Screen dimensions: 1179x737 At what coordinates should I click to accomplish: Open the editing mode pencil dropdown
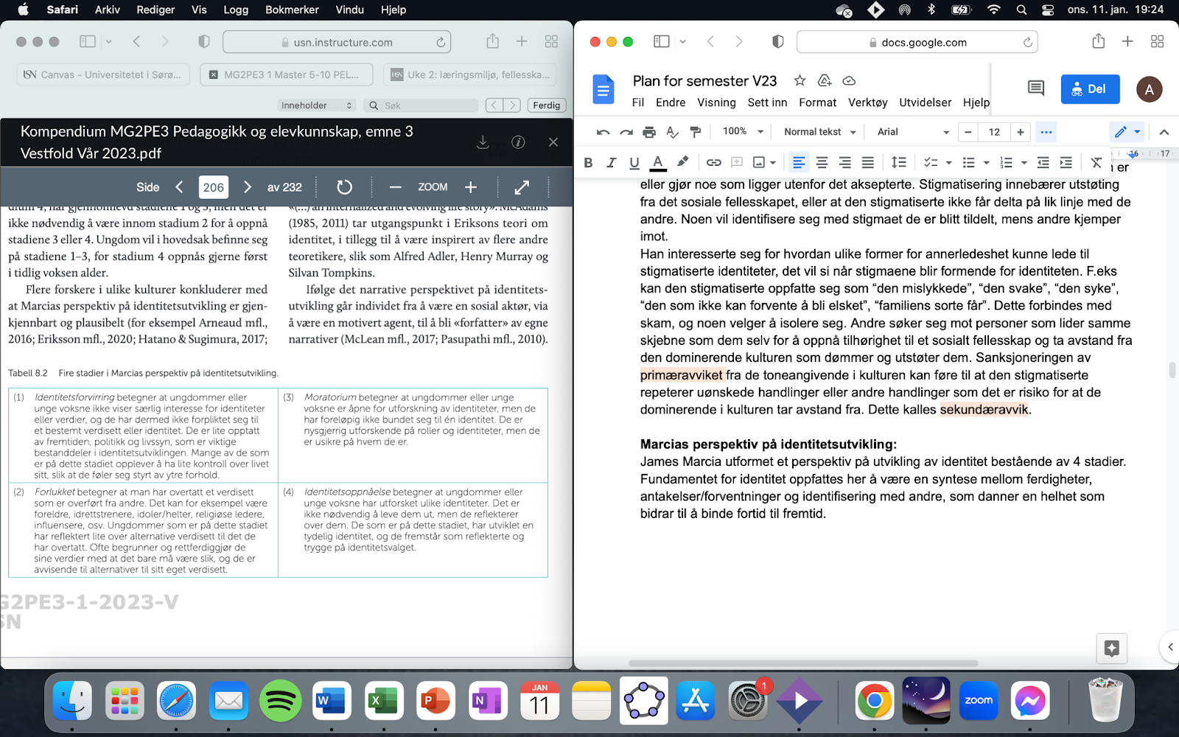point(1127,132)
